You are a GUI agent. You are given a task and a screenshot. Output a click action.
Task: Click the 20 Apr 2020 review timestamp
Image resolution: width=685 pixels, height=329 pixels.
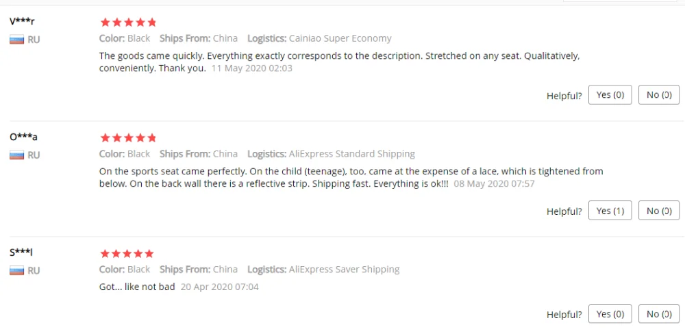[220, 287]
